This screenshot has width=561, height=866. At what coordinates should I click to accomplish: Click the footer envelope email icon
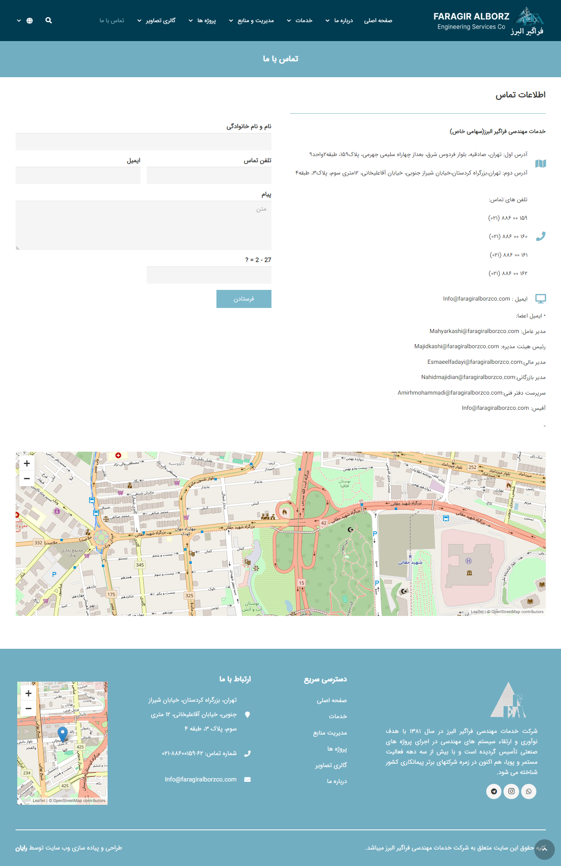247,779
